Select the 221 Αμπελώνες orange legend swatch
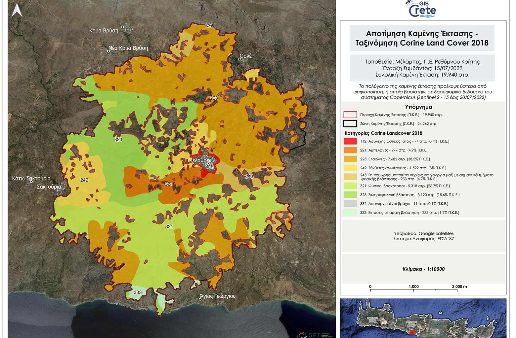This screenshot has height=338, width=516. [350, 150]
